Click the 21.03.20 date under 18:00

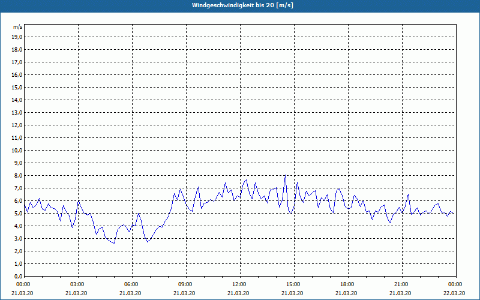[346, 293]
